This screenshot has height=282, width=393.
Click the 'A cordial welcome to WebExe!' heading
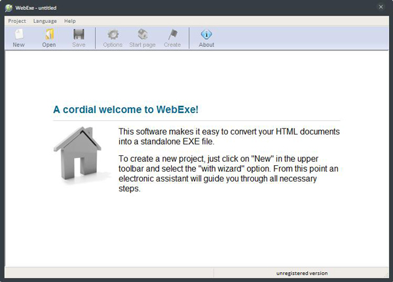click(x=126, y=110)
